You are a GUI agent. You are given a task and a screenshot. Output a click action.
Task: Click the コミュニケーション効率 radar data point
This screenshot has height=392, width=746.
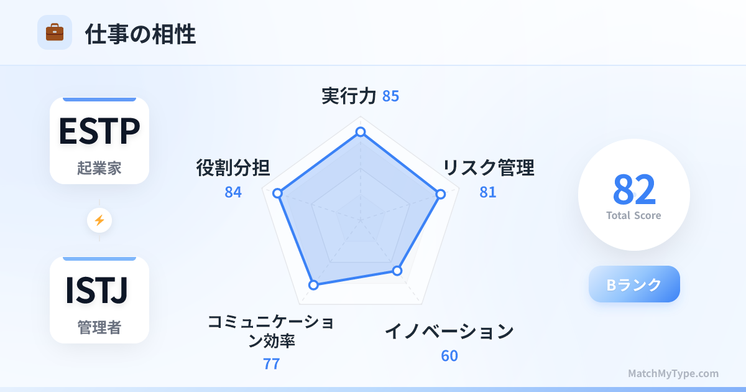click(314, 284)
